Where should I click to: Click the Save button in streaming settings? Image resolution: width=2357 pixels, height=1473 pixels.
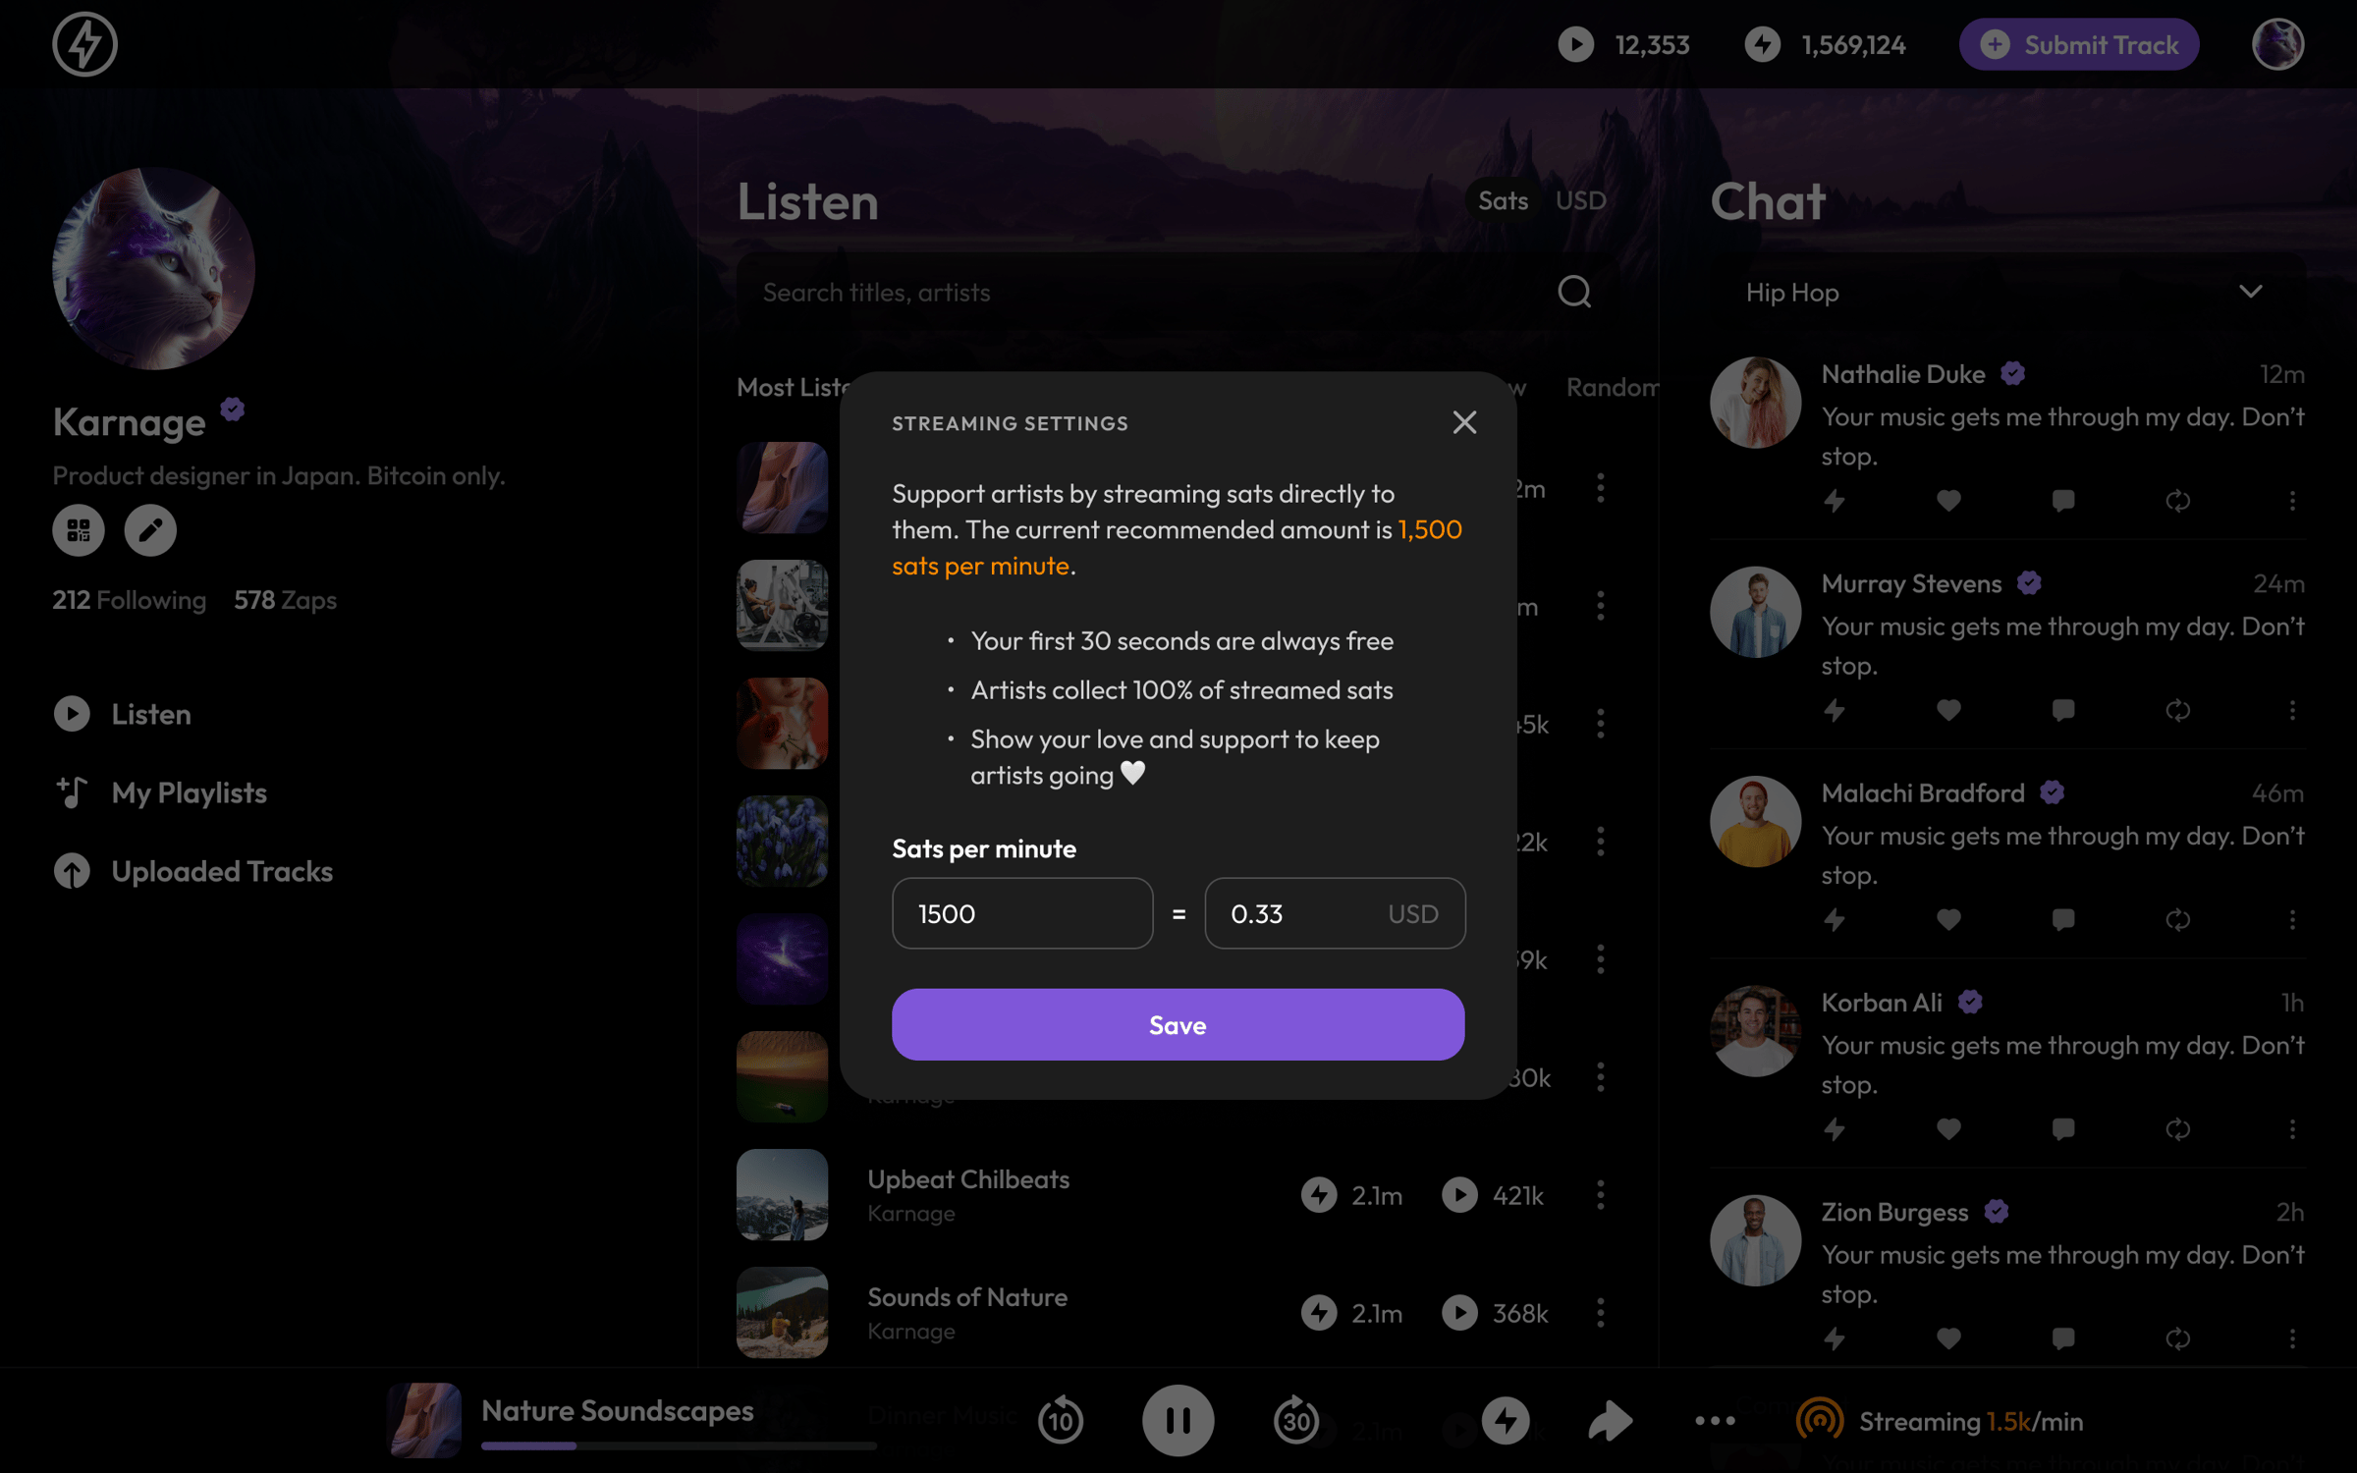click(1178, 1024)
